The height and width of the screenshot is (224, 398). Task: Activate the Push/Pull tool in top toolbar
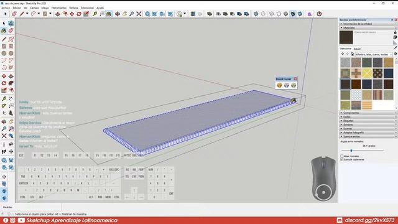coord(58,14)
